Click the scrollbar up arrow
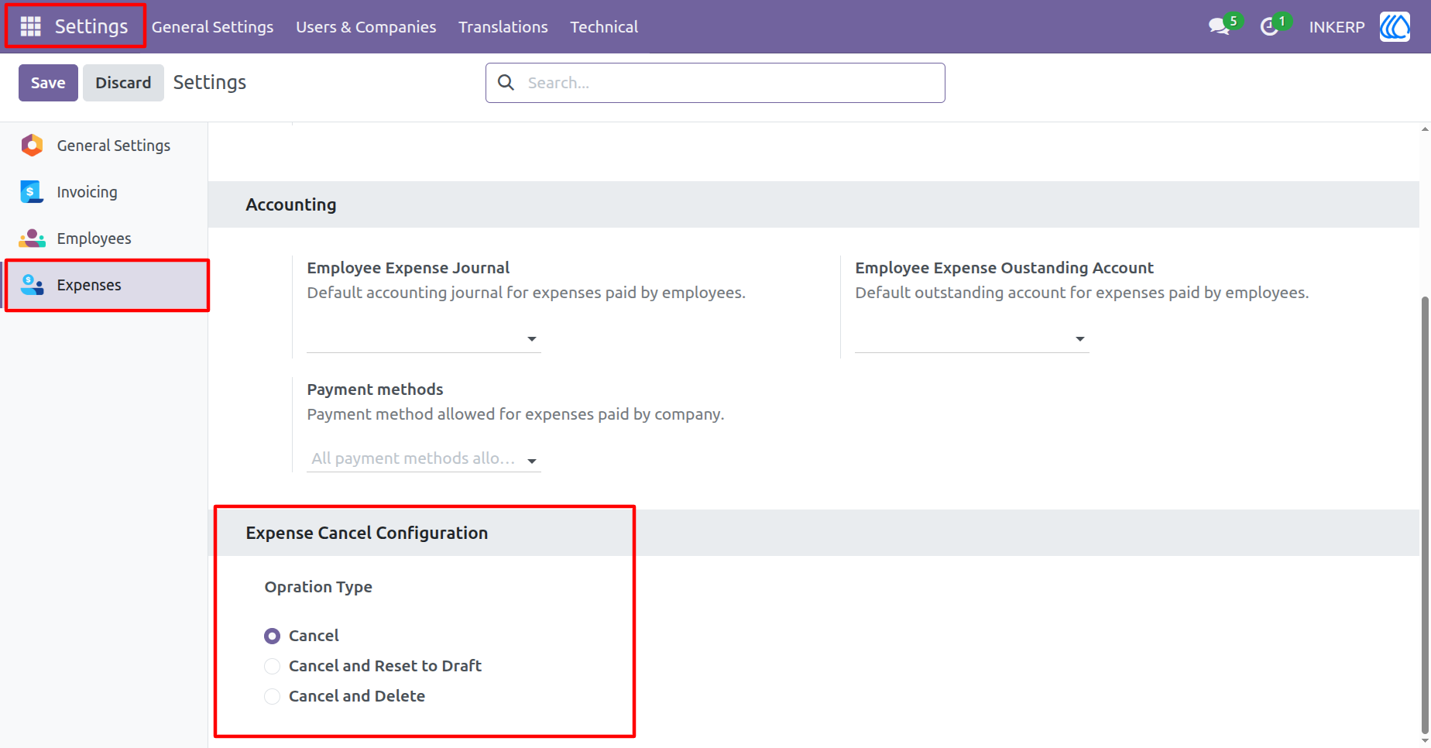1431x748 pixels. [x=1425, y=129]
